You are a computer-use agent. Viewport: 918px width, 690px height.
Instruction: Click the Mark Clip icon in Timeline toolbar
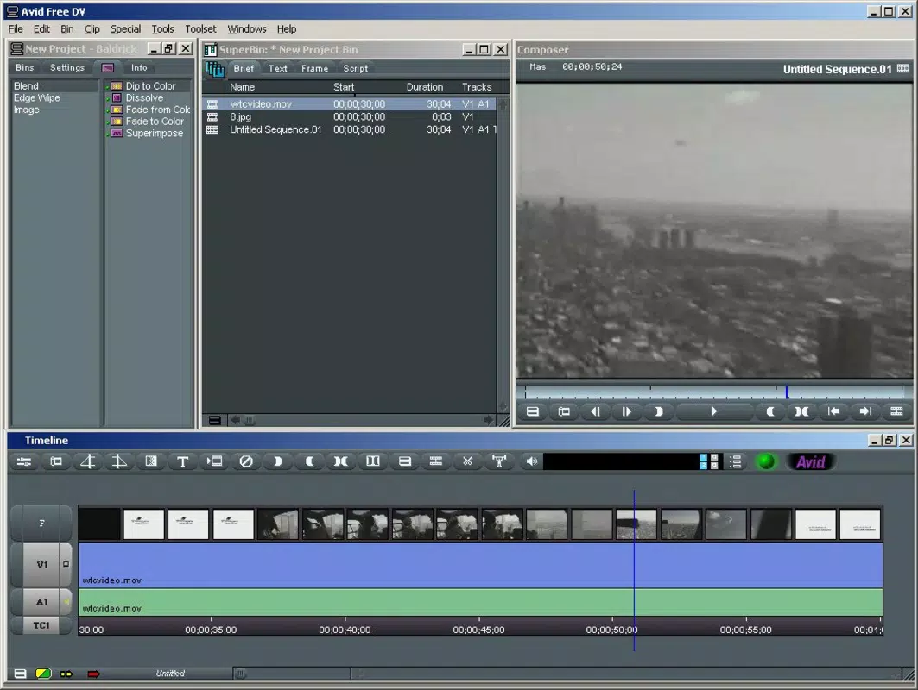(x=341, y=462)
